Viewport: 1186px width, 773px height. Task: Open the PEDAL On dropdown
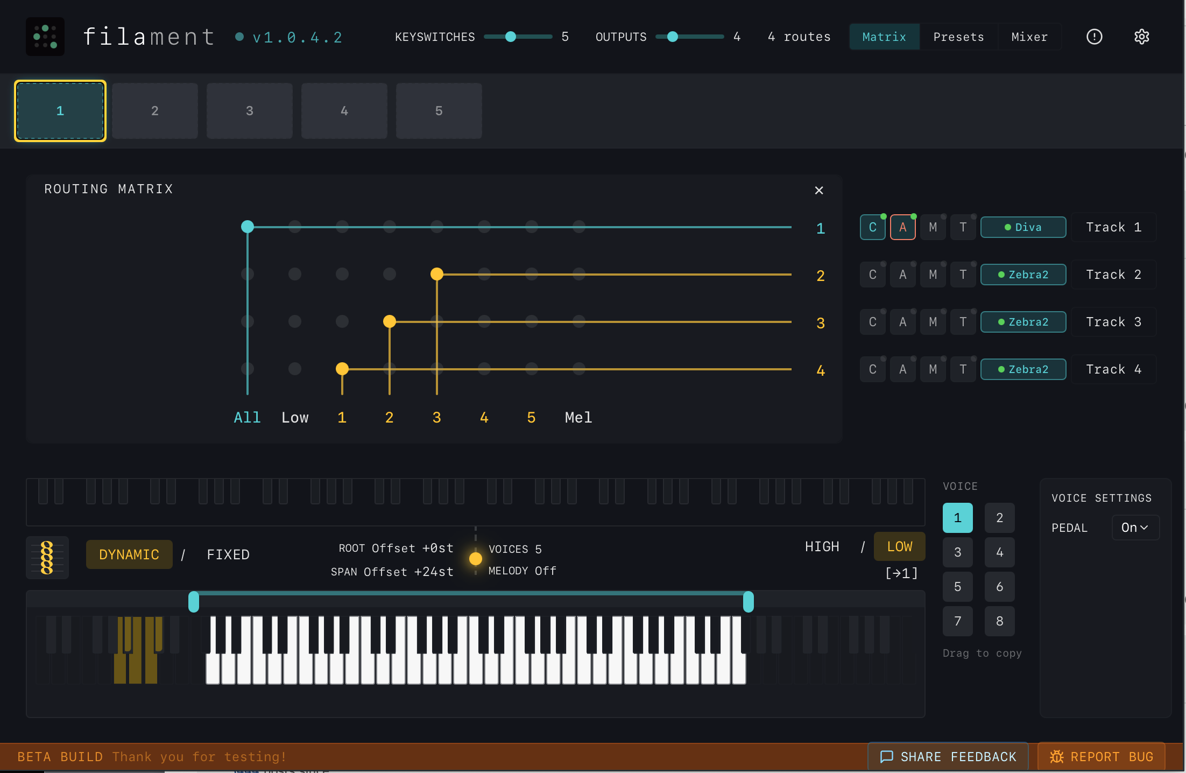1135,528
